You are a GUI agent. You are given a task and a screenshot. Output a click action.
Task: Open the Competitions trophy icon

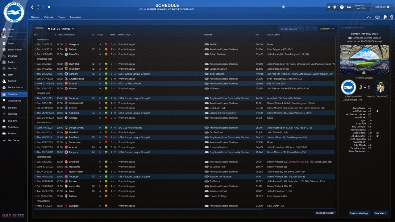tap(4, 101)
